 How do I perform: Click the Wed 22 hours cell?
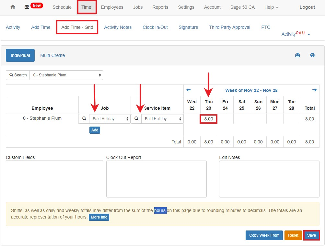tap(192, 119)
